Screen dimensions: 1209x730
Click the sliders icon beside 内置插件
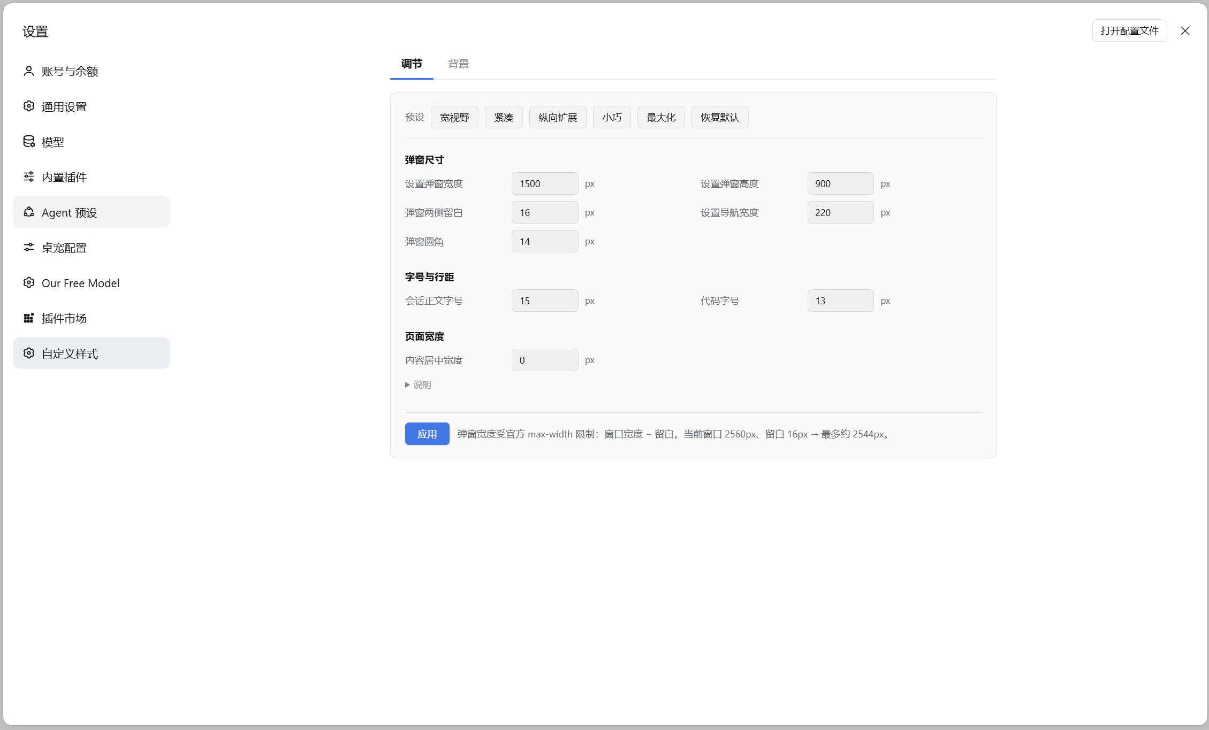(x=29, y=177)
